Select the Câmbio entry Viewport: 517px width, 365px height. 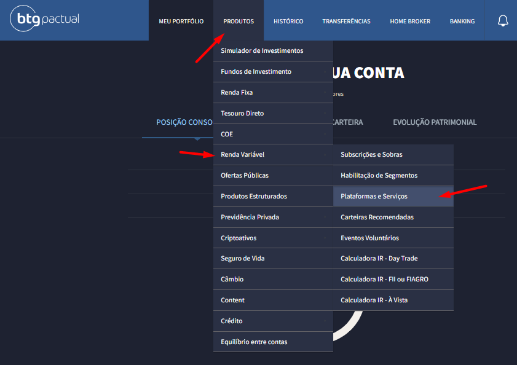tap(273, 279)
